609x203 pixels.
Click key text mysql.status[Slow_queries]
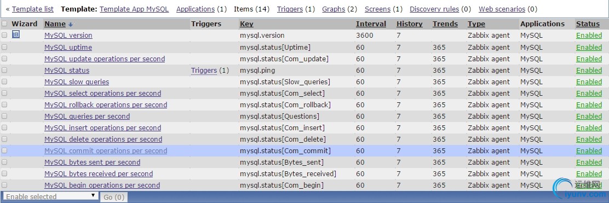(x=285, y=82)
